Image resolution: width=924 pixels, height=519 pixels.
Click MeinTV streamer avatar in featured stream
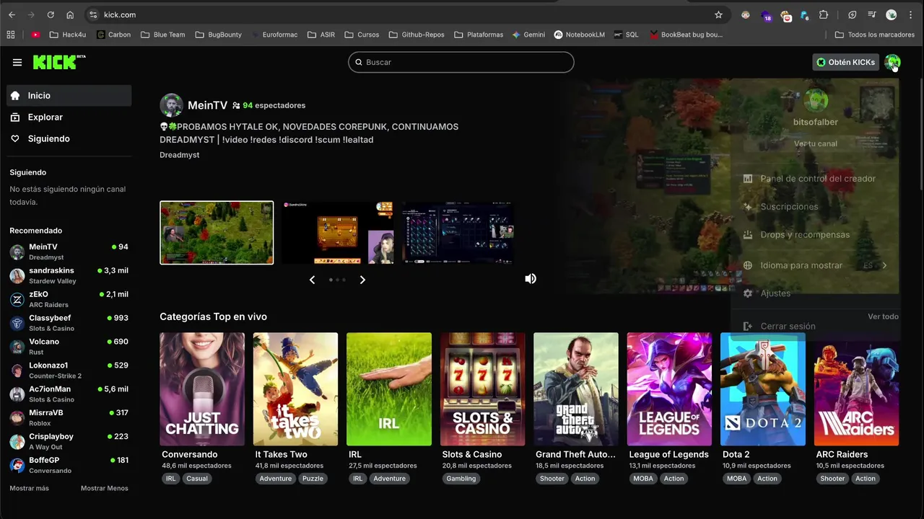pyautogui.click(x=171, y=105)
